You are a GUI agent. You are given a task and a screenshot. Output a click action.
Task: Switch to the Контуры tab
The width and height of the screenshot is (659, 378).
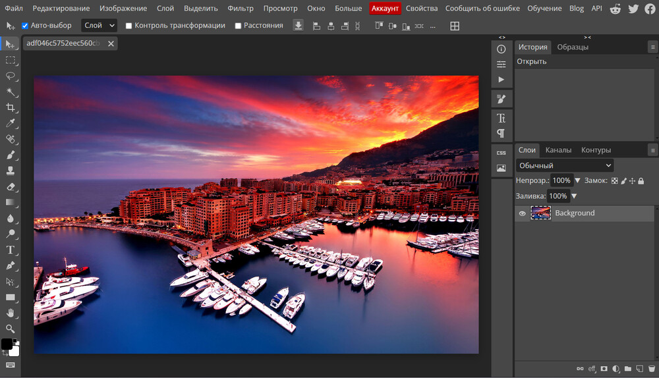[596, 150]
